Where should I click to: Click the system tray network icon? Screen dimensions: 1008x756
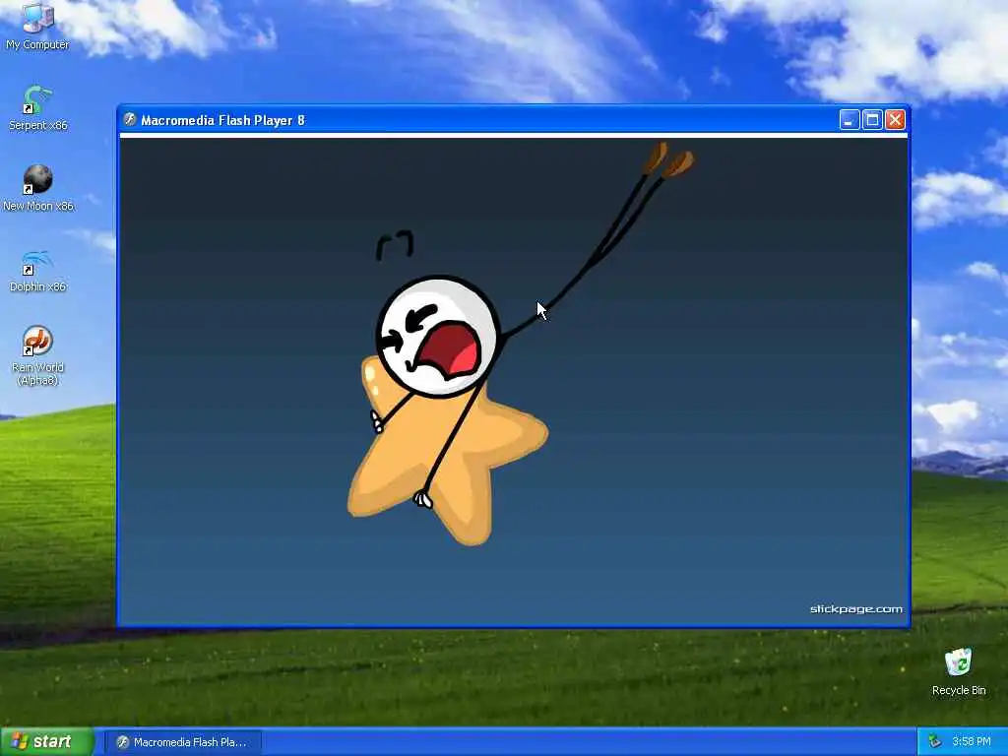tap(935, 741)
